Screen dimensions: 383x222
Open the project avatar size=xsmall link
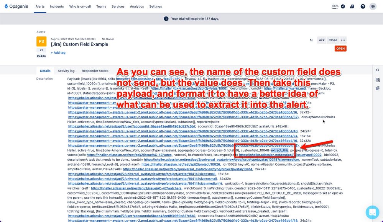tap(143, 179)
